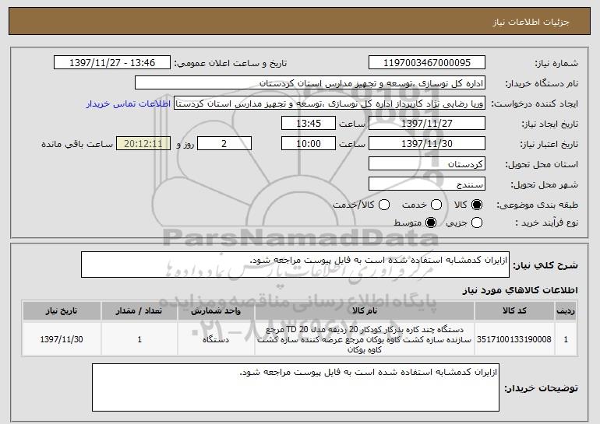The image size is (600, 424).
Task: Click the product name cell for TD 20
Action: coord(365,339)
